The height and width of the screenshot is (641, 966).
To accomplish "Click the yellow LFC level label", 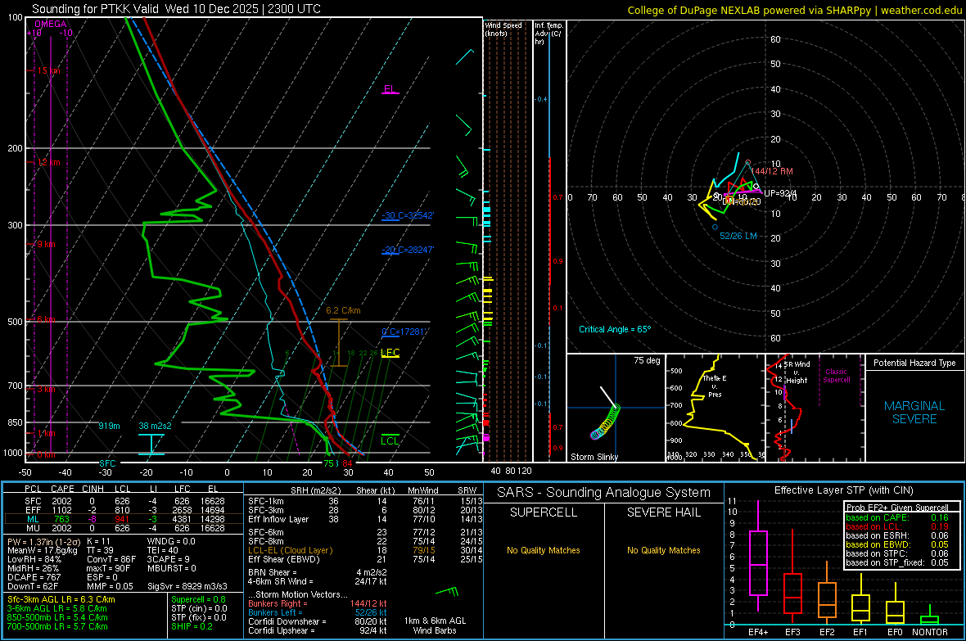I will point(390,353).
